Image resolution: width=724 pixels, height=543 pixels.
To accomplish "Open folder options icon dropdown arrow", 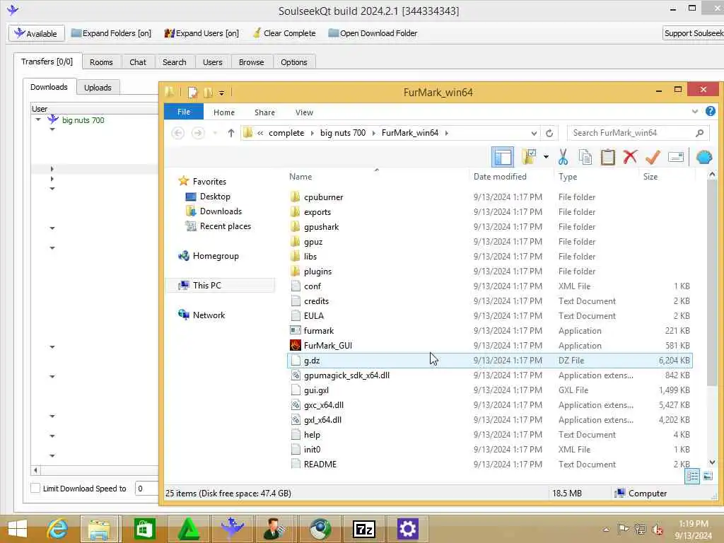I will [x=546, y=157].
